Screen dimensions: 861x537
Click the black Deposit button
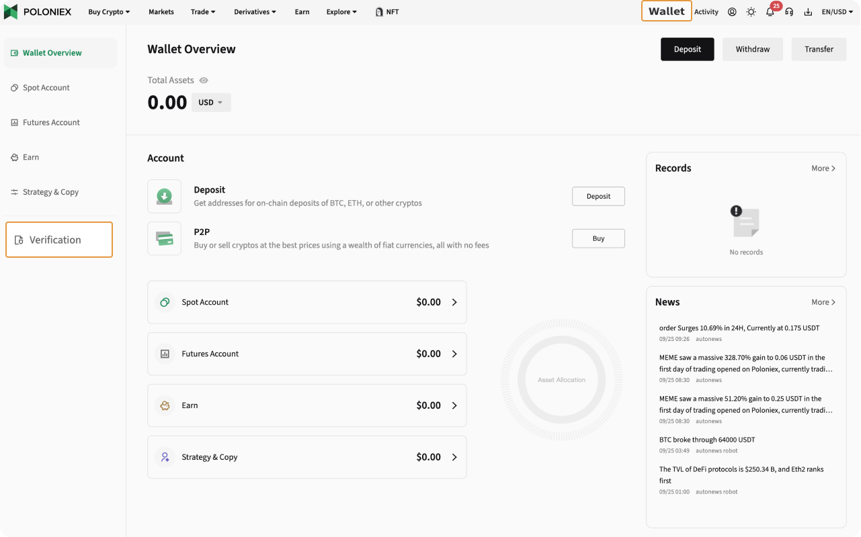click(687, 49)
